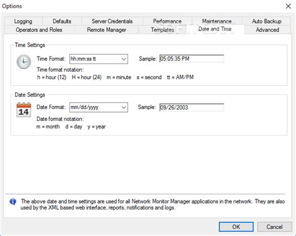Click the time Sample field showing 05:05:35 PM
The image size is (296, 236).
(x=192, y=59)
